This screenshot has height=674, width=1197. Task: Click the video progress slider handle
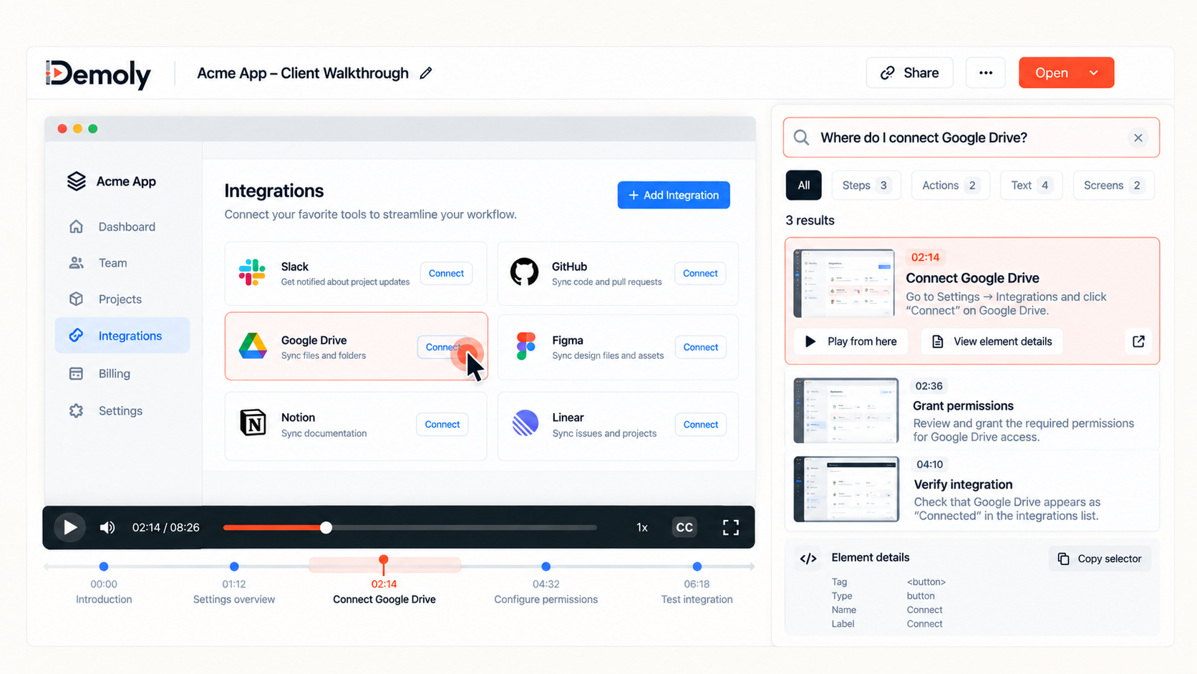click(326, 528)
